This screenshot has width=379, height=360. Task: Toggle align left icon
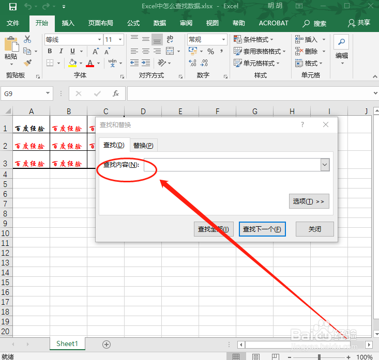[134, 51]
